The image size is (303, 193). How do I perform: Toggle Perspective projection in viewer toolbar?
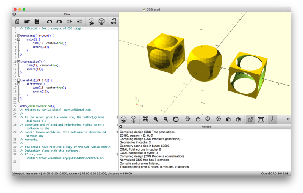[250, 119]
